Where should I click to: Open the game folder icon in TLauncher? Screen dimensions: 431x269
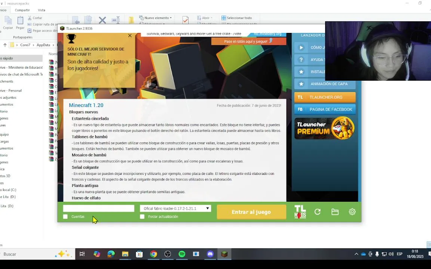[x=335, y=212]
